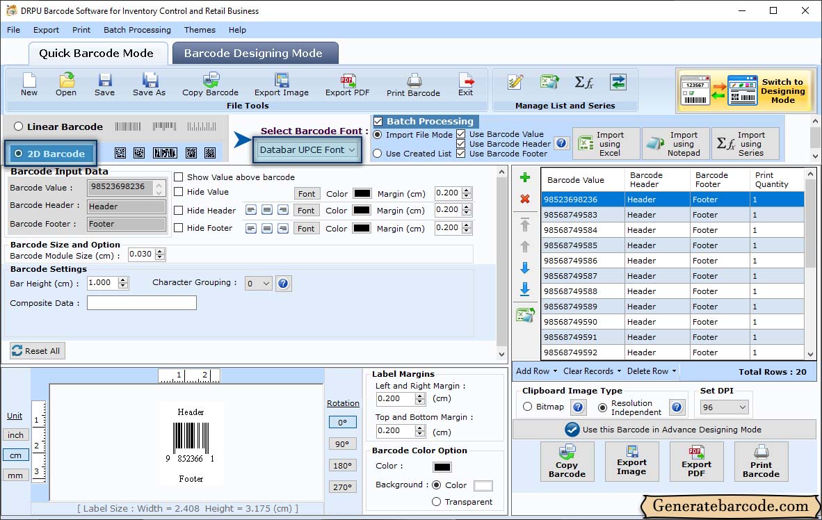This screenshot has height=520, width=822.
Task: Click the sigma fx series icon in Manage List
Action: point(583,82)
